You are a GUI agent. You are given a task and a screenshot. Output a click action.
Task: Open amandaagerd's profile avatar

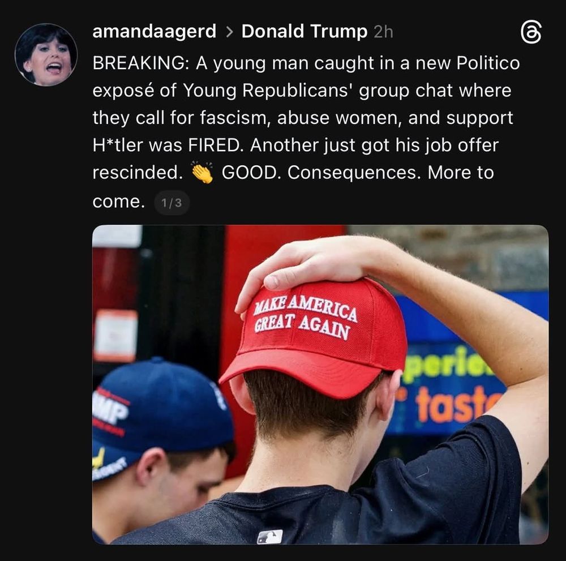coord(46,54)
